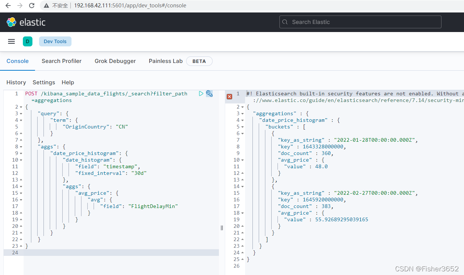Image resolution: width=464 pixels, height=275 pixels.
Task: Click key_as_string 2022-02-27 value
Action: [x=375, y=193]
